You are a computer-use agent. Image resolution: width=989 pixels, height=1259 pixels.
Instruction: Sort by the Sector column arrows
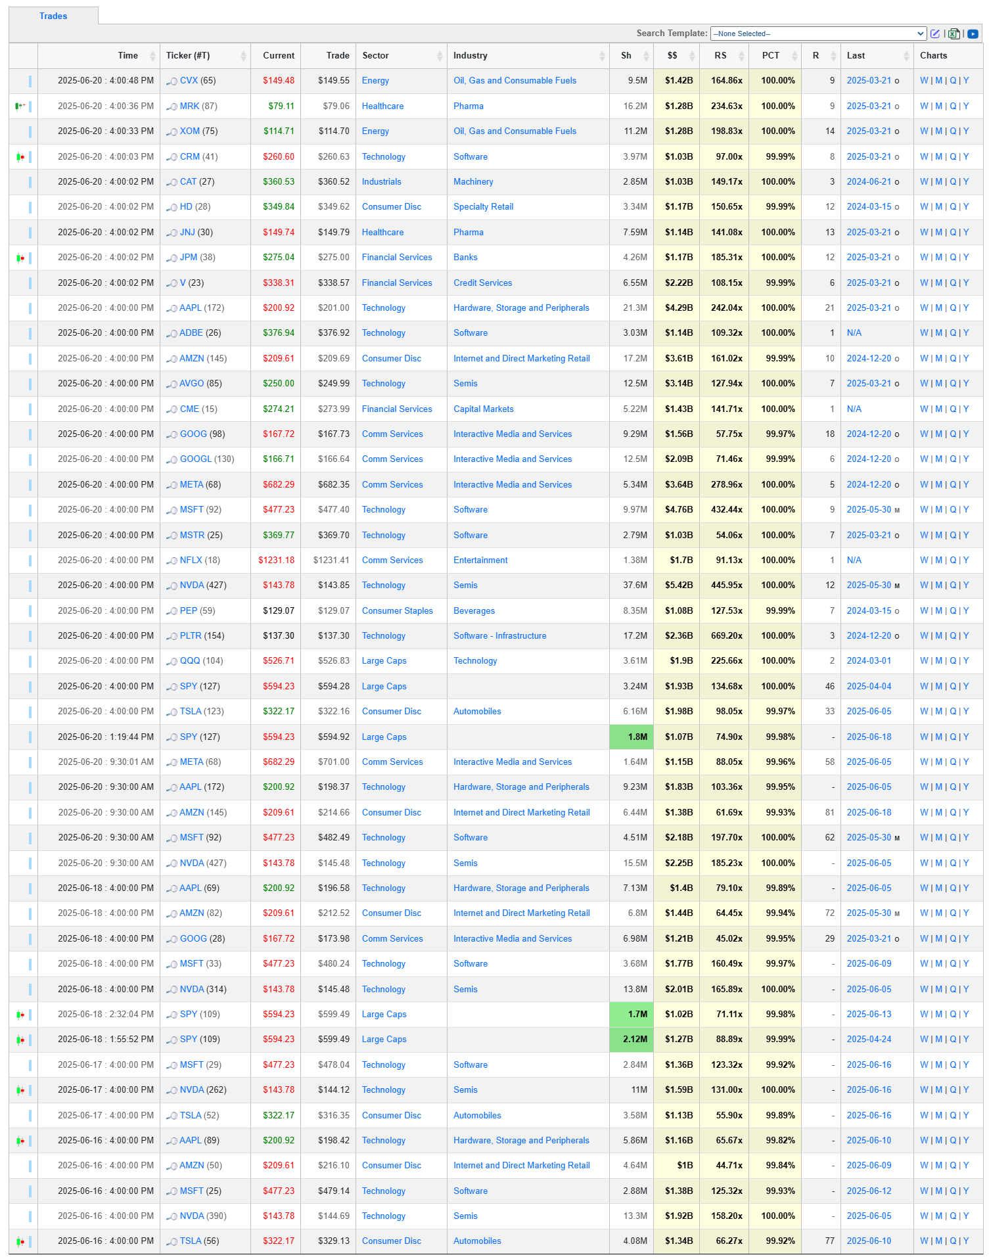point(440,56)
